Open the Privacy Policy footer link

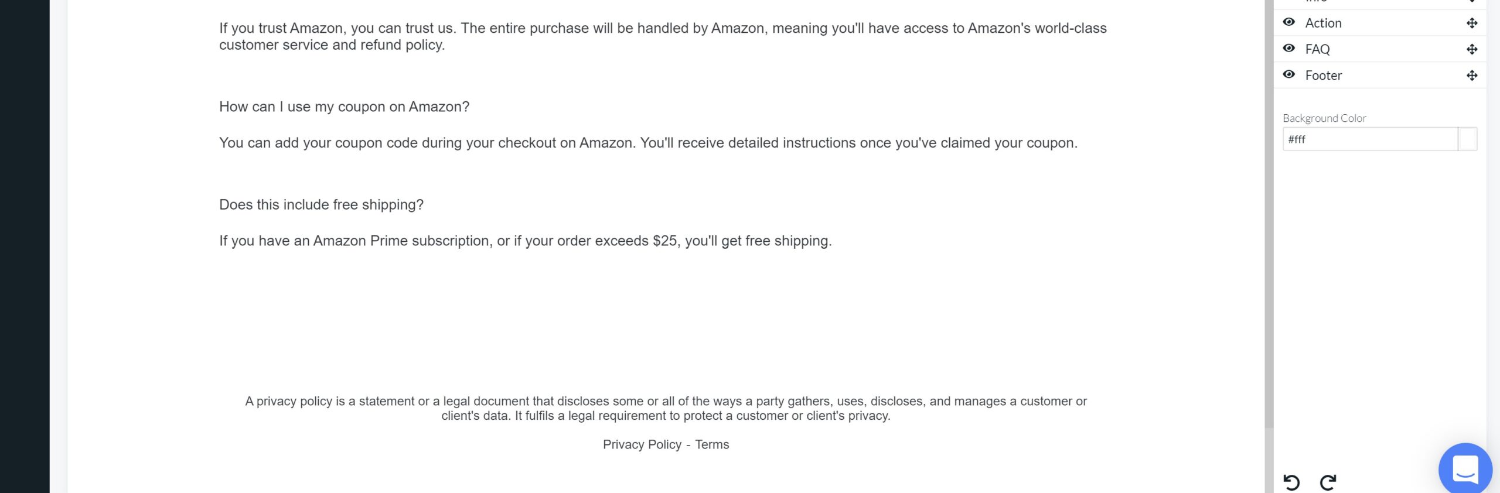(x=642, y=444)
